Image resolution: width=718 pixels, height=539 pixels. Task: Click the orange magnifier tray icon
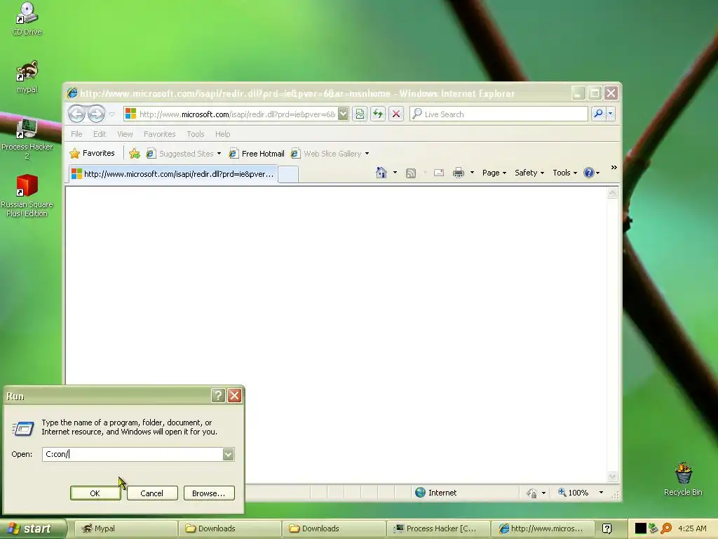coord(666,528)
